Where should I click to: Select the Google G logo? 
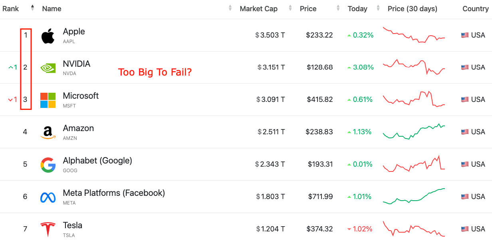(48, 164)
